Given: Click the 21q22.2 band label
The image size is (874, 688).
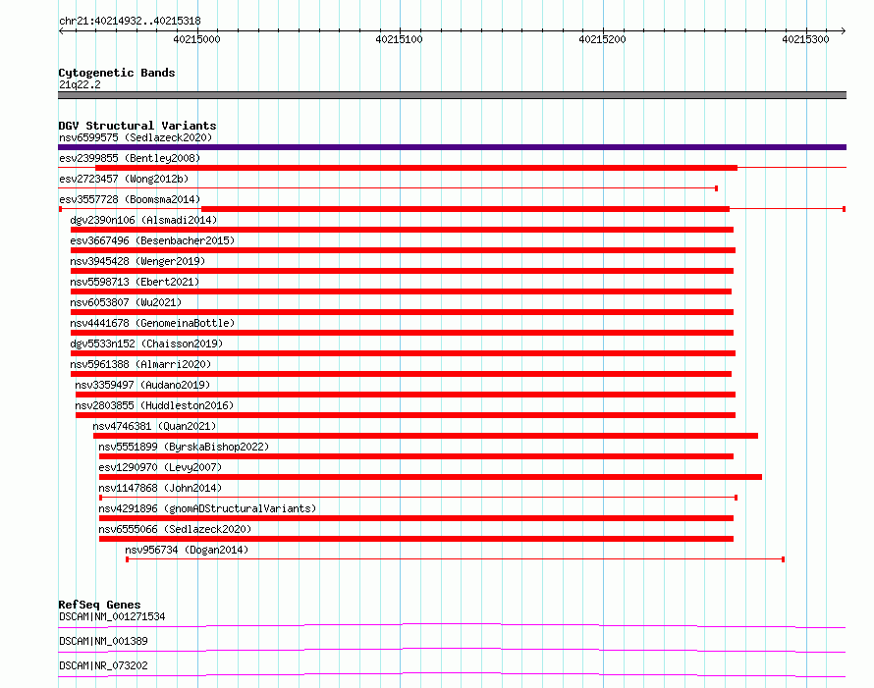Looking at the screenshot, I should [80, 84].
